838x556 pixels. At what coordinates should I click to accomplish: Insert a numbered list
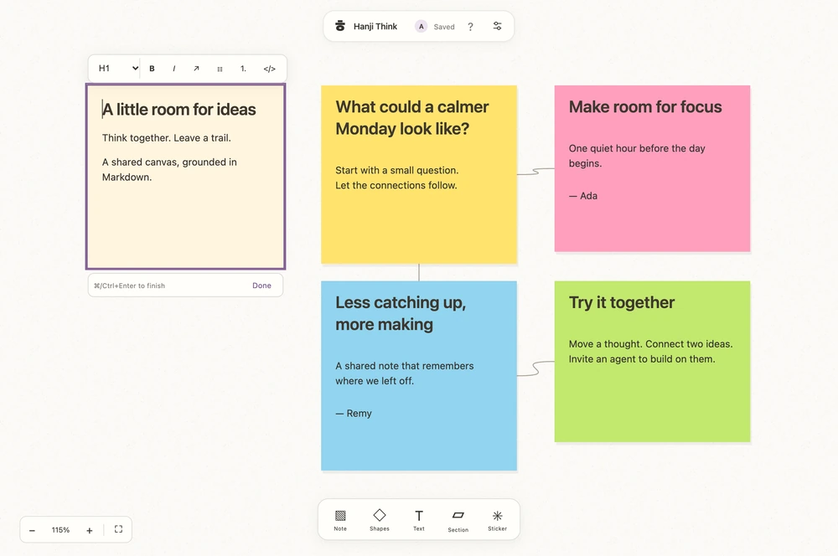pyautogui.click(x=243, y=69)
